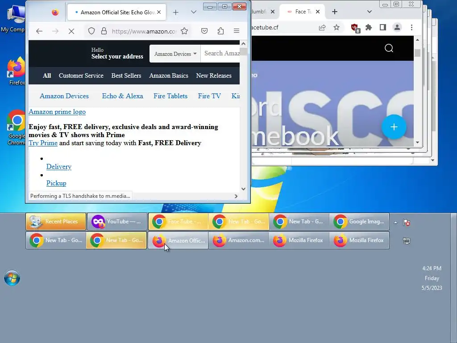Stop loading the Amazon page
457x343 pixels.
(71, 31)
